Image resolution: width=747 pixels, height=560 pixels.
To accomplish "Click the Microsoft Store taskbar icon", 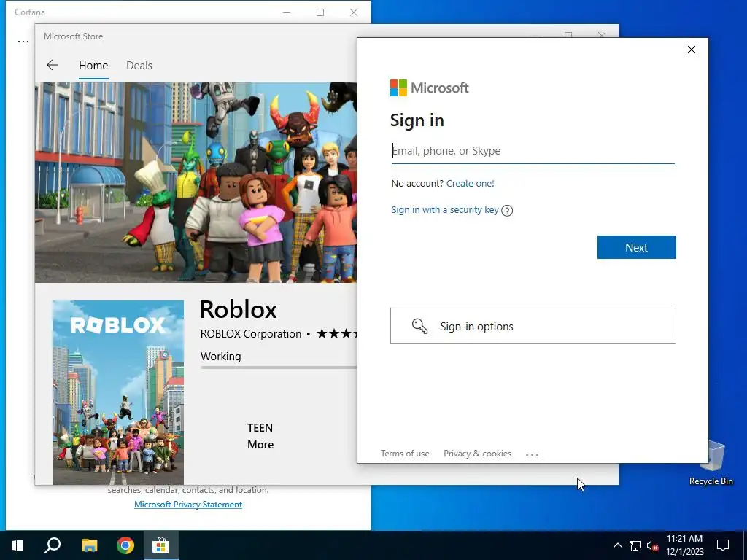I will (161, 545).
